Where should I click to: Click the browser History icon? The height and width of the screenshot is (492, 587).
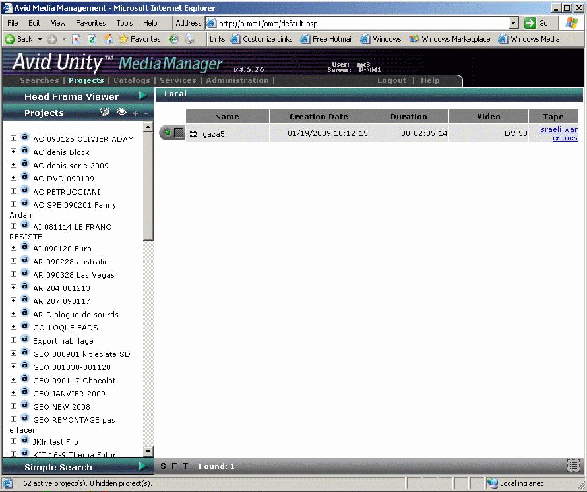coord(173,39)
